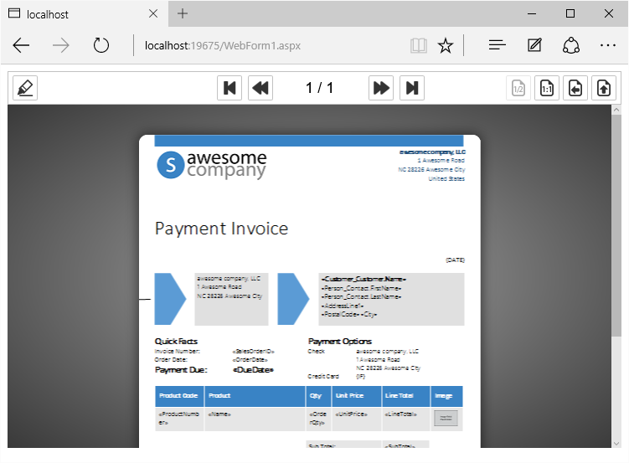Image resolution: width=629 pixels, height=463 pixels.
Task: Jump to the last page of document
Action: (411, 88)
